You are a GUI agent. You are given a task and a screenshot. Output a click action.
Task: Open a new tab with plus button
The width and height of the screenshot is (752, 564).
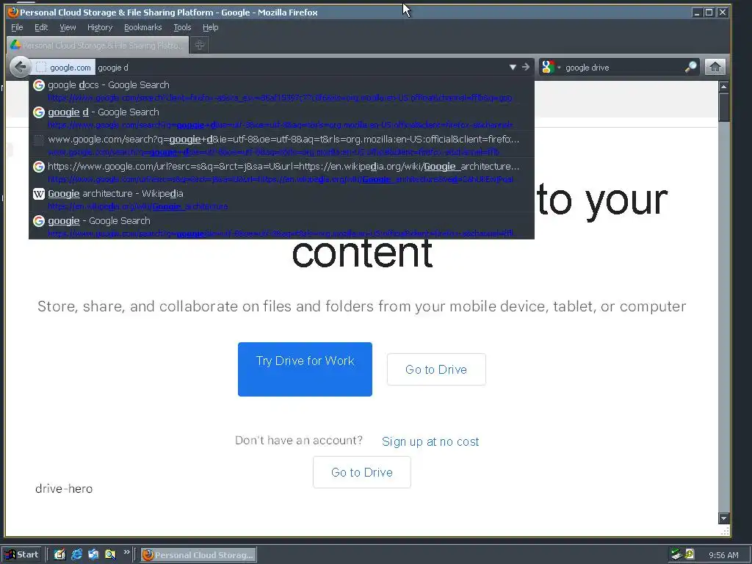(x=200, y=45)
